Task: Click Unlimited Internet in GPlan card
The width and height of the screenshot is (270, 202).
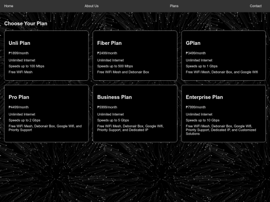Action: [x=199, y=60]
